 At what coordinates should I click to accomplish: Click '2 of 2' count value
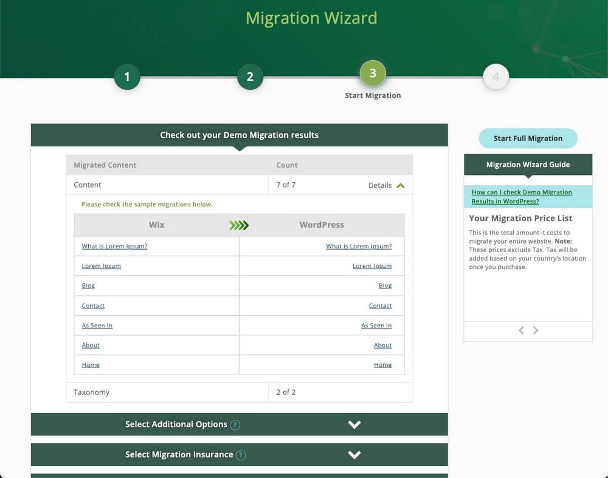coord(286,392)
